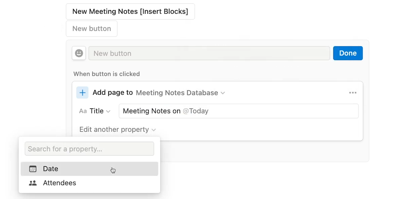Select the Attendees property from the list

[x=90, y=183]
